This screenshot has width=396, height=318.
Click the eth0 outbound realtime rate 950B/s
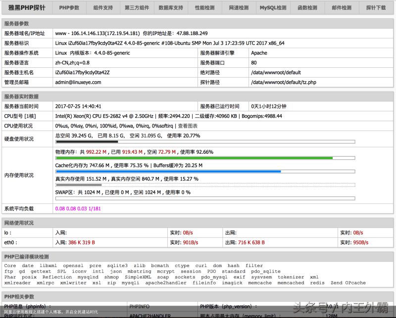tap(361, 242)
